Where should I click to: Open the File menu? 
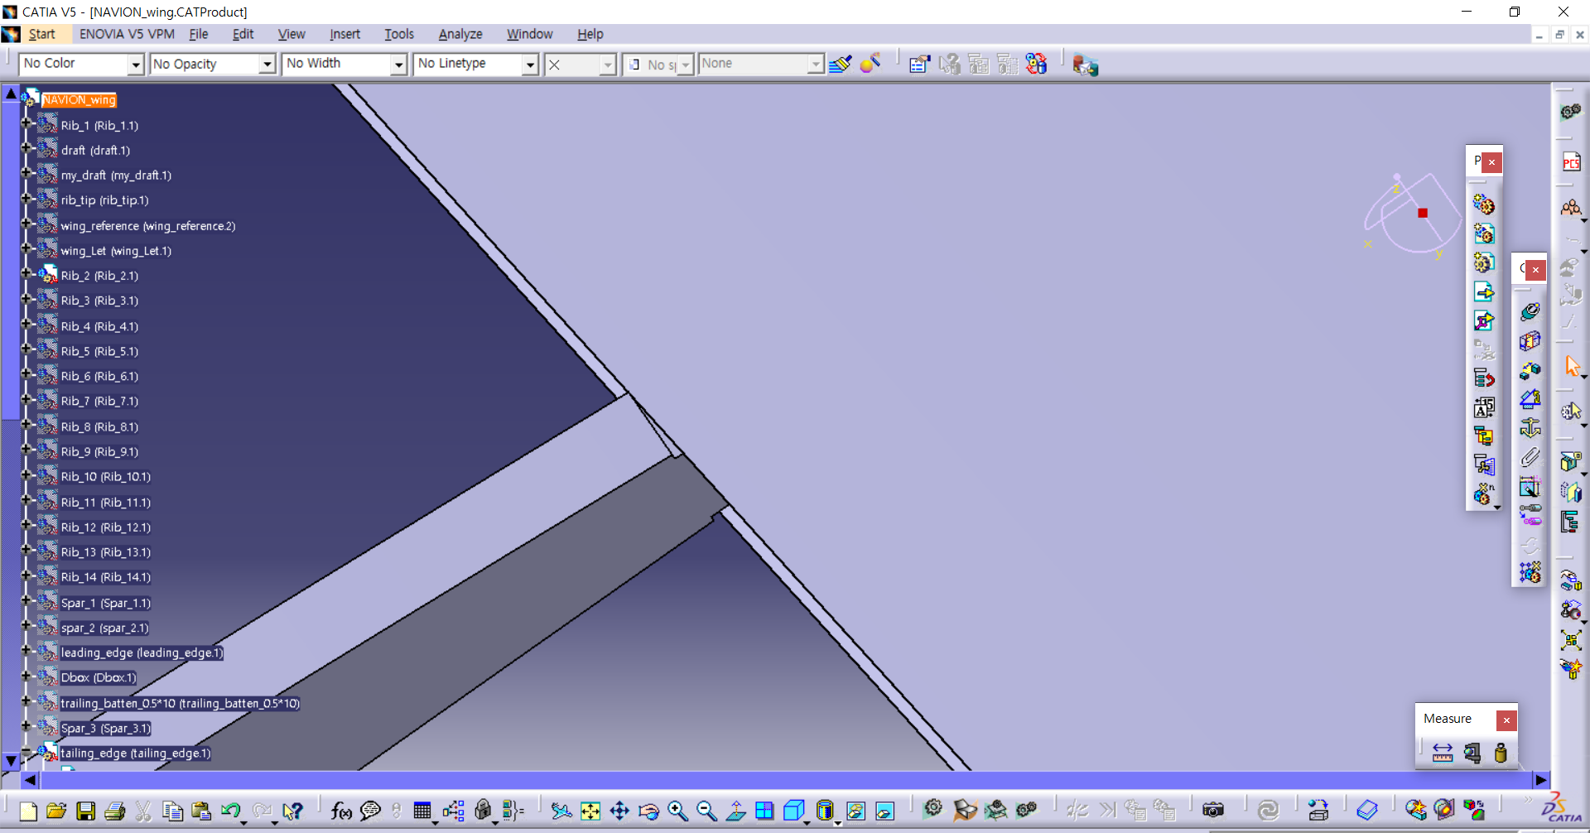coord(199,34)
